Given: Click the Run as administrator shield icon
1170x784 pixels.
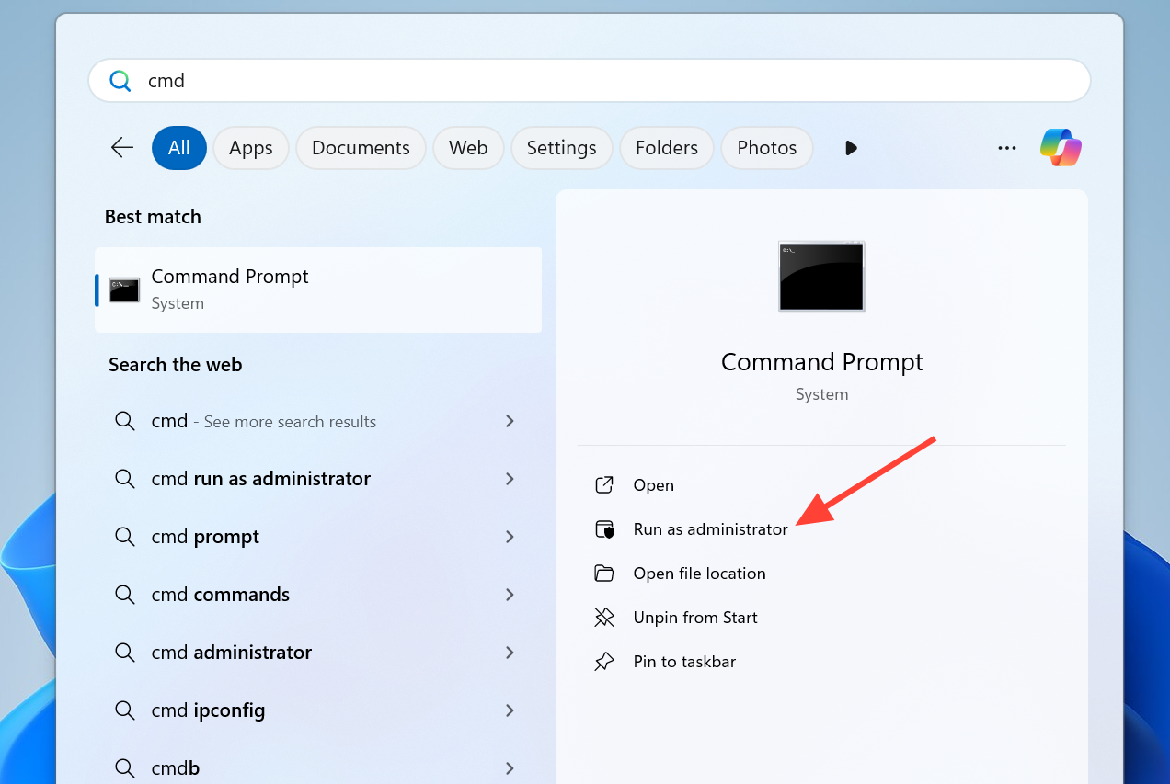Looking at the screenshot, I should pyautogui.click(x=604, y=529).
